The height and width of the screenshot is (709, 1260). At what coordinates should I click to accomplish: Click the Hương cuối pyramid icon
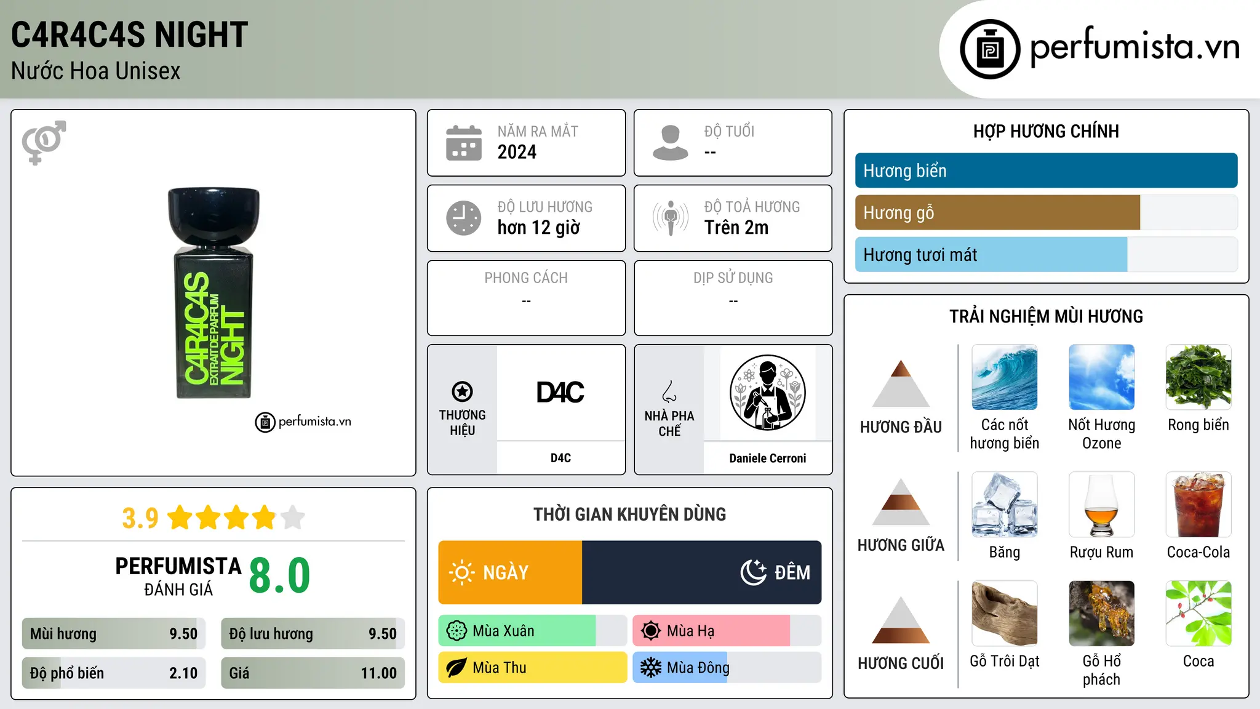(901, 620)
